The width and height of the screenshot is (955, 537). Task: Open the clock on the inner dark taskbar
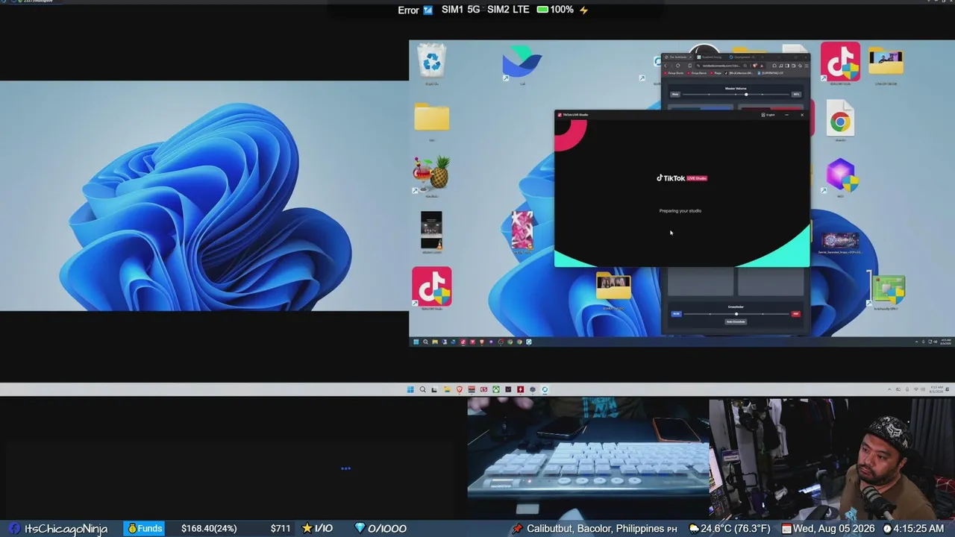click(x=945, y=342)
